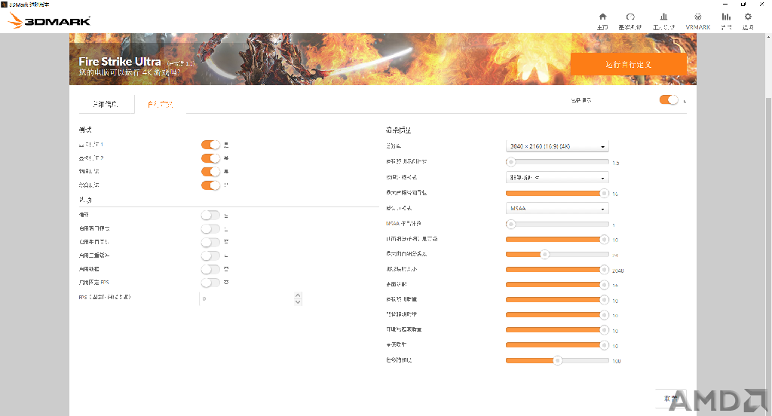The width and height of the screenshot is (772, 416).
Task: Increase fixed FPS with up arrow
Action: 298,295
